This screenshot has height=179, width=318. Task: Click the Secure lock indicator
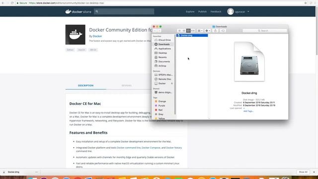[22, 3]
